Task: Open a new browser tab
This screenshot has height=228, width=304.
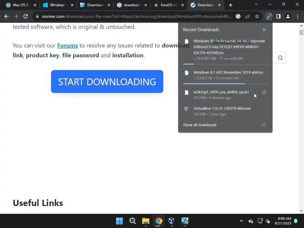Action: (230, 5)
